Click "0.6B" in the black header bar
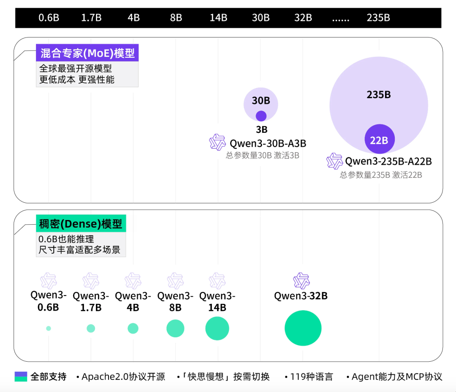This screenshot has width=456, height=392. [49, 18]
